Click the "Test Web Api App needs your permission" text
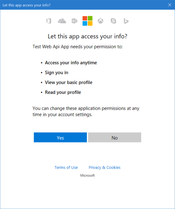175x209 pixels. pos(78,47)
